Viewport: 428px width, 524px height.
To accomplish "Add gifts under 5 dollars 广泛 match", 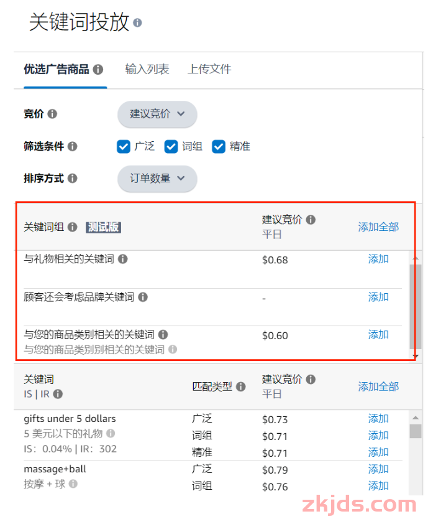I will pos(378,419).
